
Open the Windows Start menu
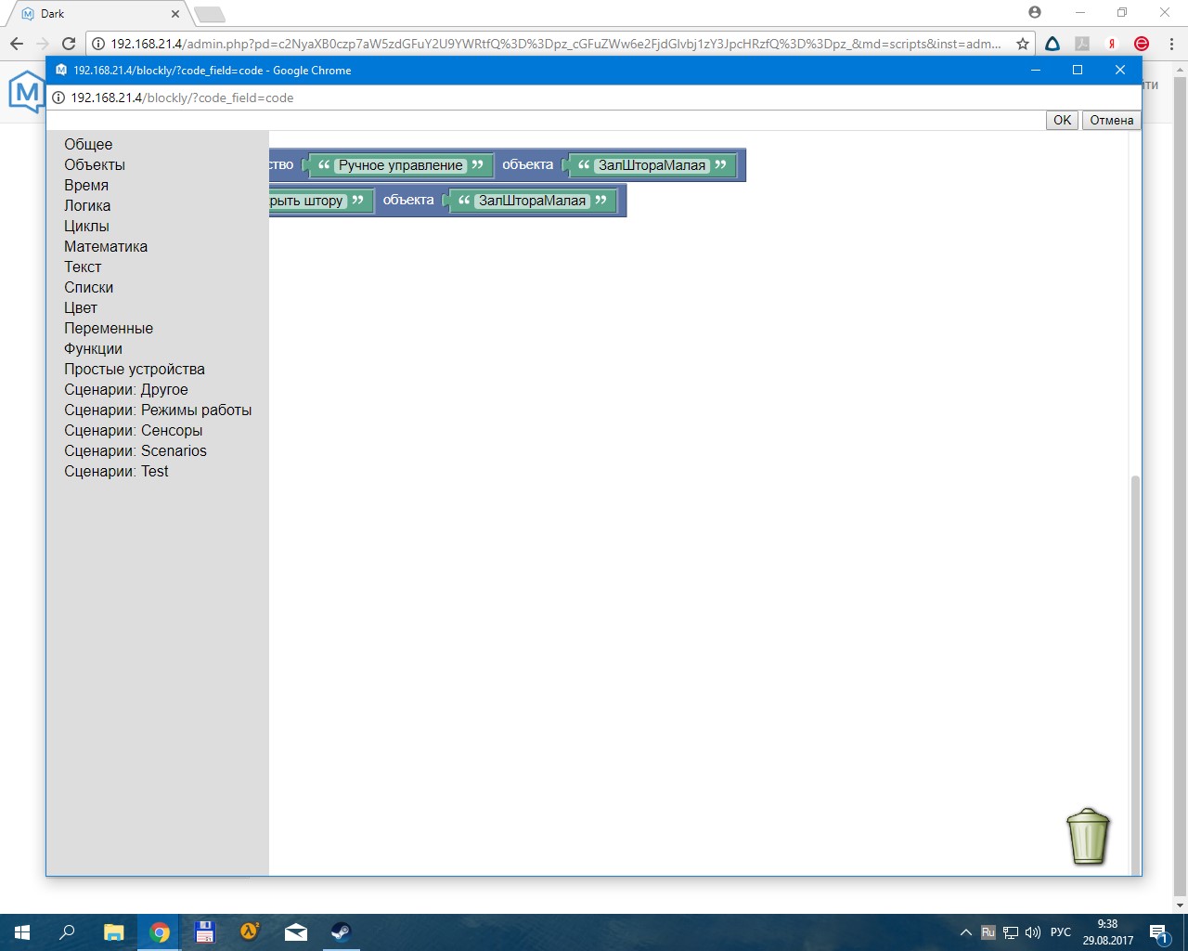[22, 932]
